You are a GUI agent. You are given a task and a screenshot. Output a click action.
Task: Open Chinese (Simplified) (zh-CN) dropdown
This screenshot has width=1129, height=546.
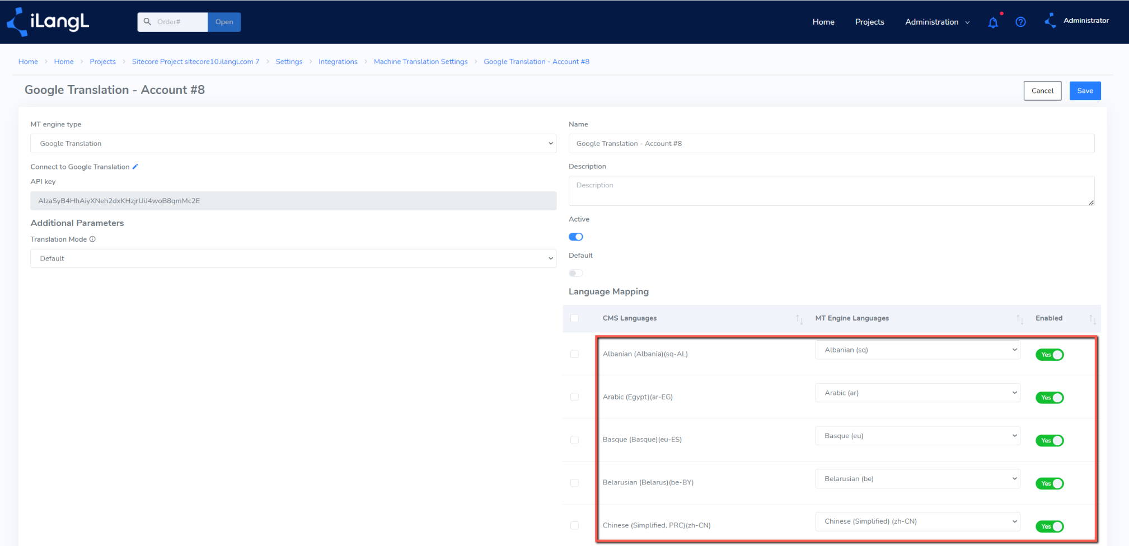click(917, 521)
